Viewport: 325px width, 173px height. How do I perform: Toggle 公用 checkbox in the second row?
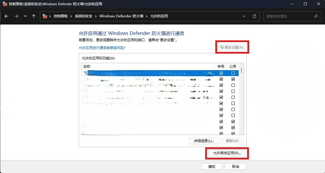point(233,79)
